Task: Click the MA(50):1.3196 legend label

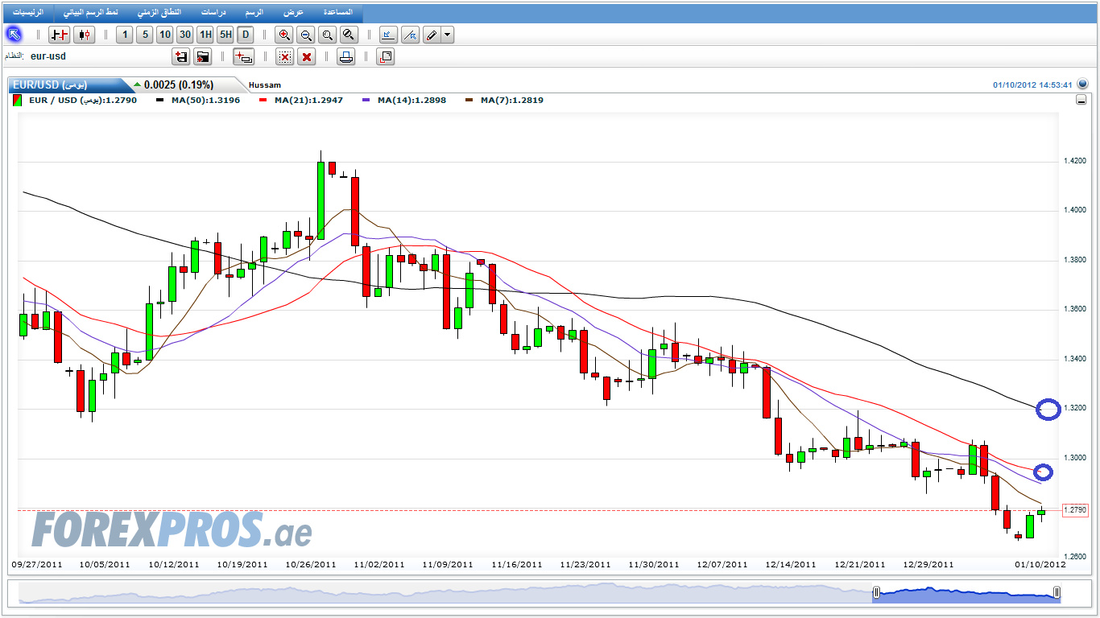Action: pos(205,101)
